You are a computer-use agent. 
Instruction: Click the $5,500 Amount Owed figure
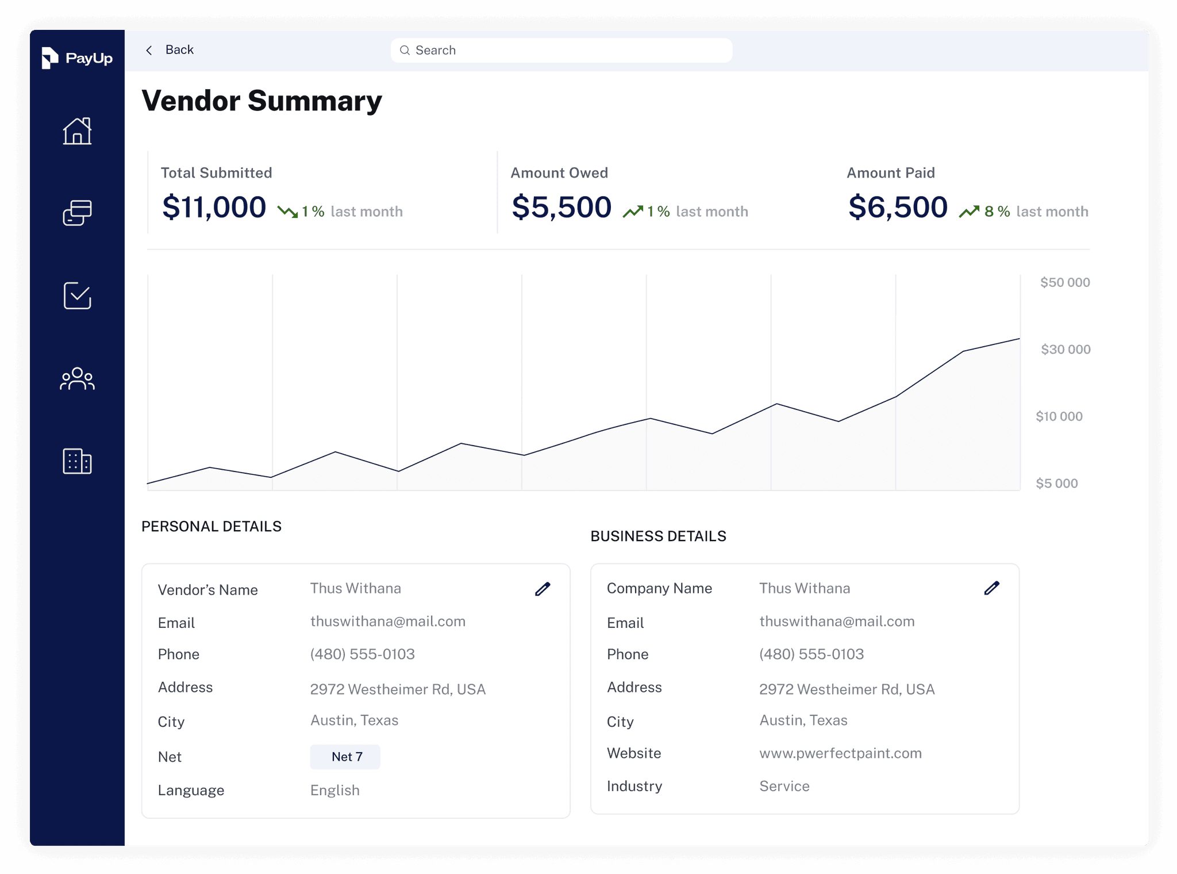pos(561,207)
